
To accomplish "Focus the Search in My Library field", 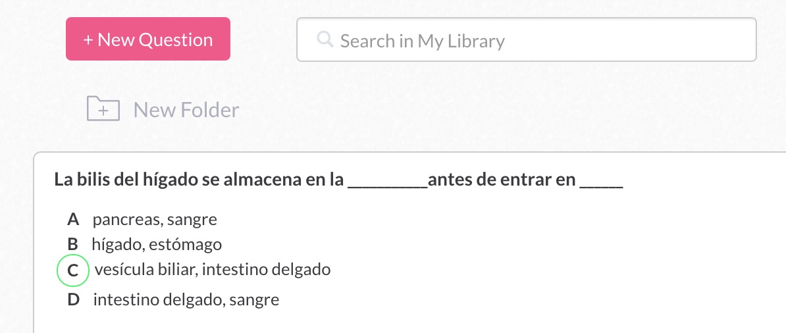I will pyautogui.click(x=527, y=41).
